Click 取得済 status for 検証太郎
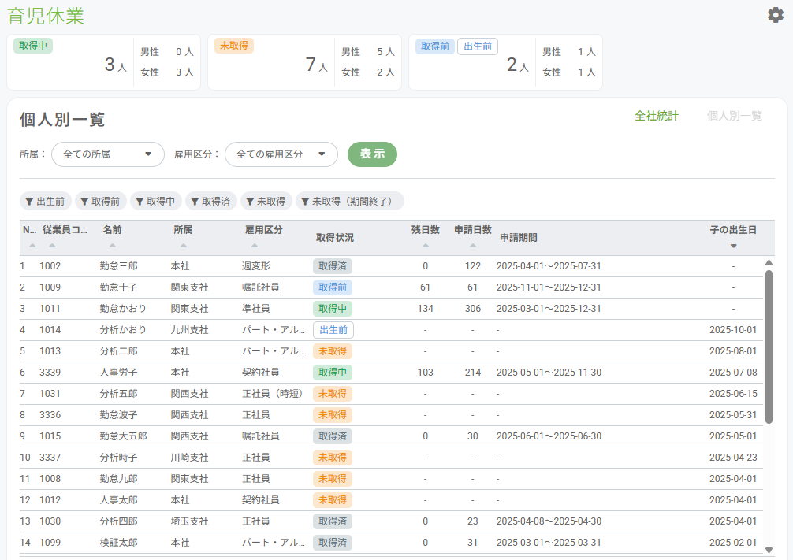 (333, 543)
